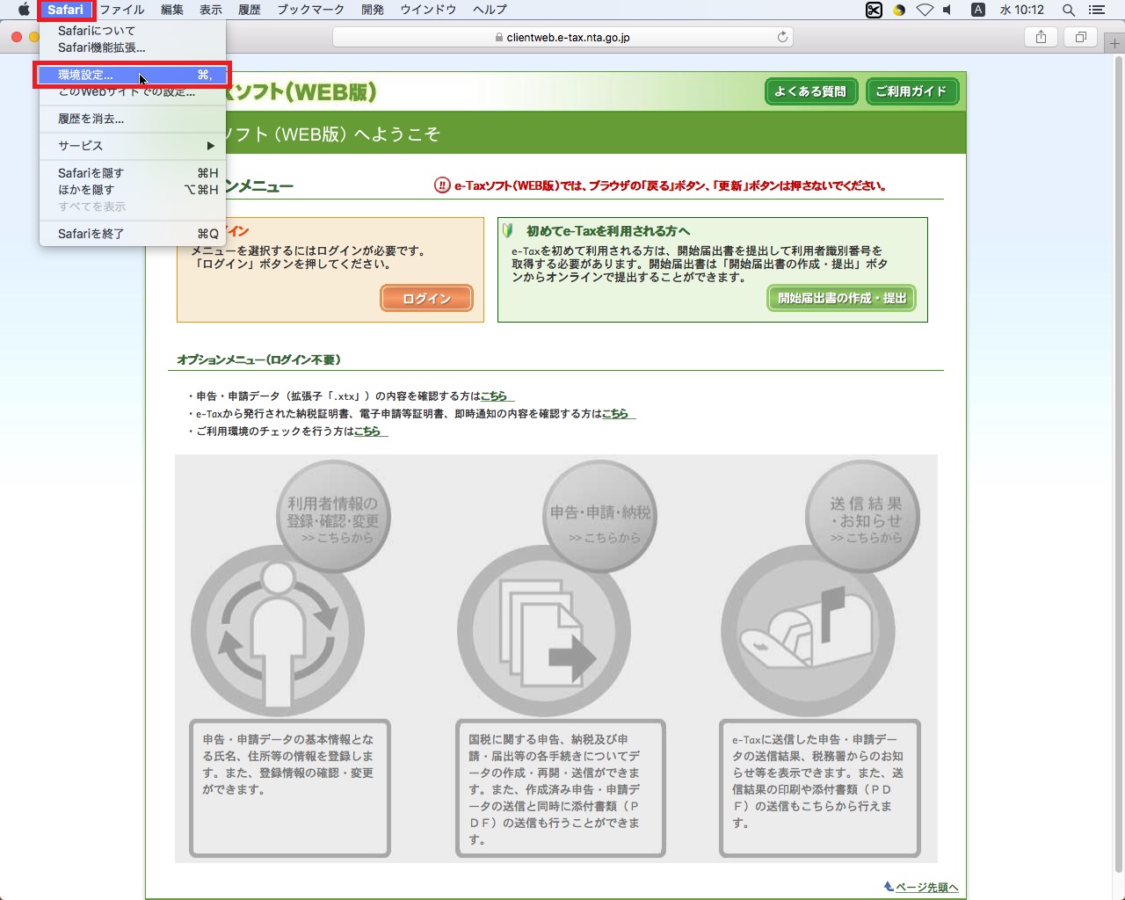Click the new tab plus icon
Image resolution: width=1125 pixels, height=900 pixels.
pos(1114,43)
